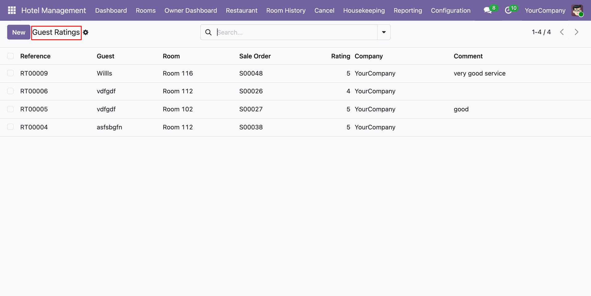The width and height of the screenshot is (591, 296).
Task: Open the Dashboard menu
Action: (111, 10)
